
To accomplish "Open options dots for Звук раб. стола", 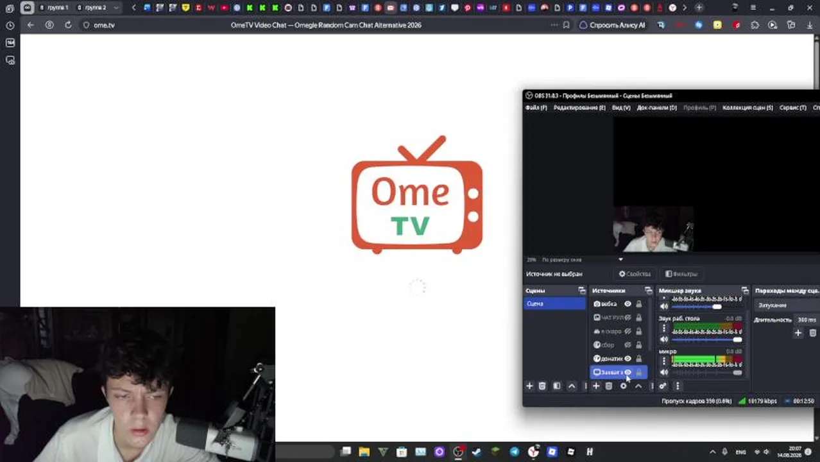I will [x=664, y=328].
